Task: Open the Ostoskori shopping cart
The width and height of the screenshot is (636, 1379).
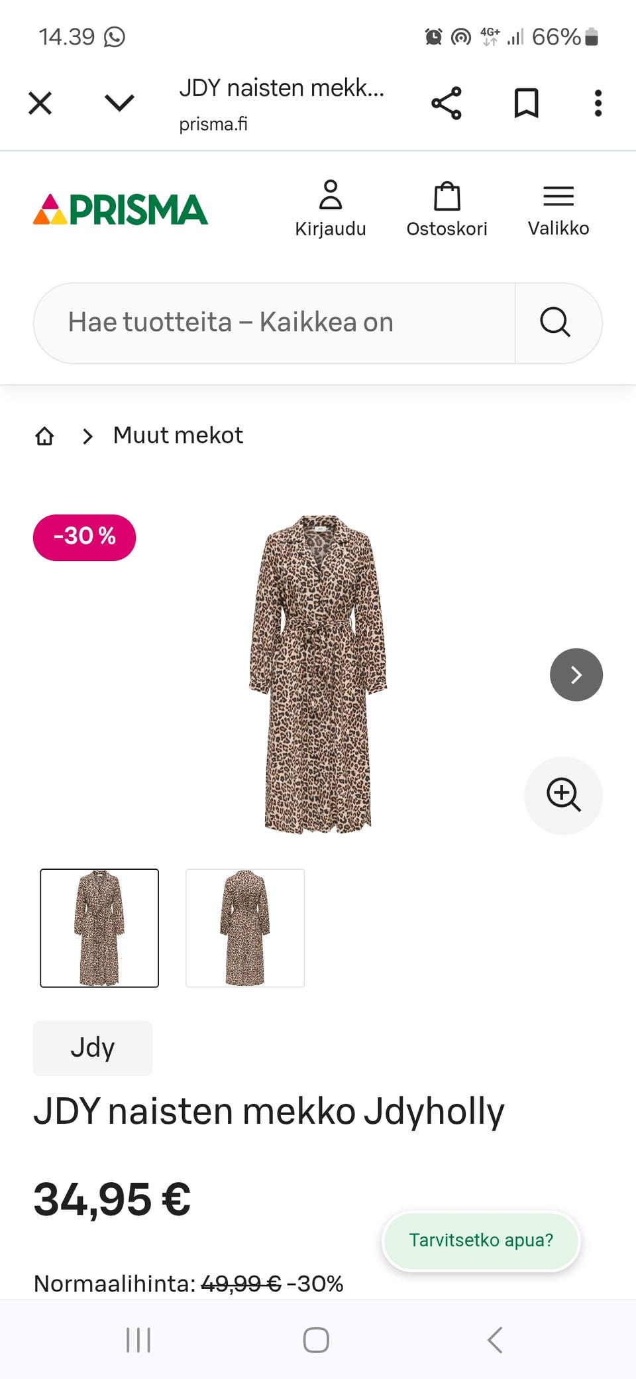Action: [447, 209]
